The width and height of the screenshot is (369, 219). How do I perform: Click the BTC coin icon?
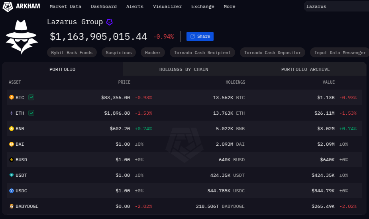pos(11,97)
